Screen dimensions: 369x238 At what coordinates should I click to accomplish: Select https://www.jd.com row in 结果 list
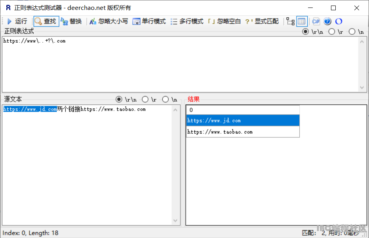point(243,121)
